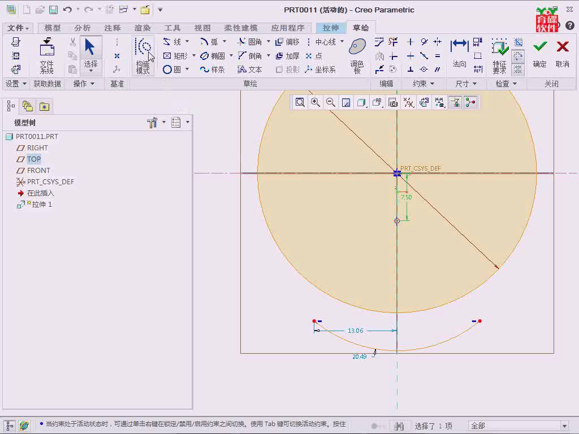Apply the parallel constraint icon
The width and height of the screenshot is (579, 434).
438,70
